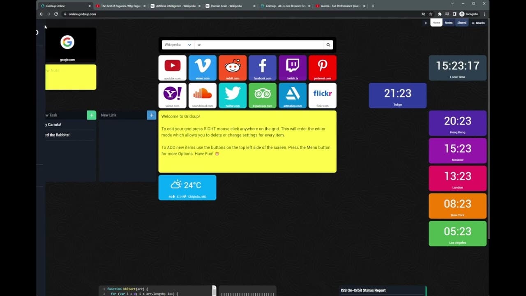The image size is (526, 296).
Task: Open the Chrome tab search chevron
Action: tap(452, 3)
